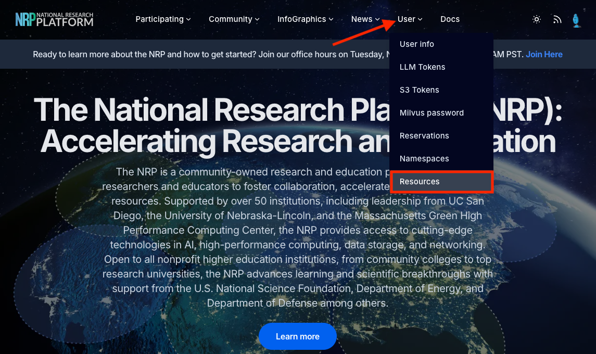596x354 pixels.
Task: Select User info from the menu
Action: coord(416,44)
